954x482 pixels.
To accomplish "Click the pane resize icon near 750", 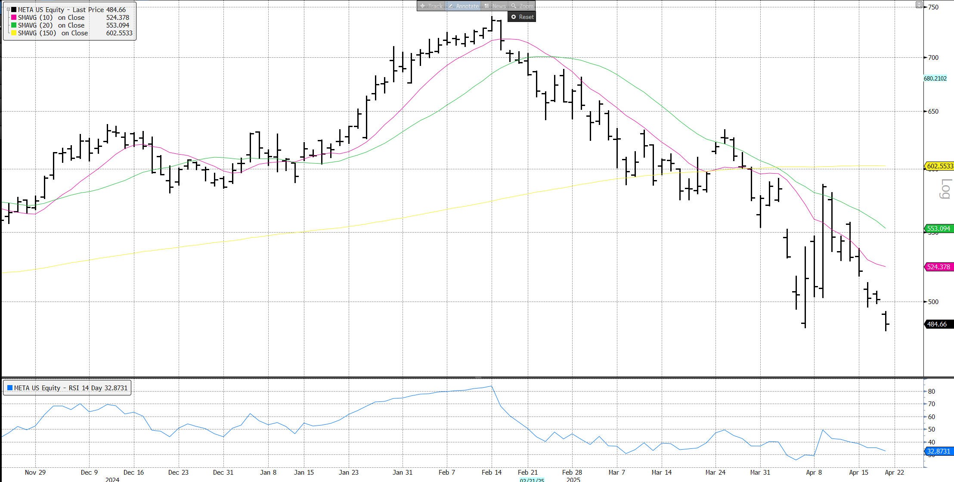I will point(919,5).
